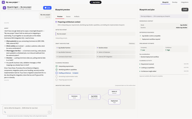Select the Generating implementation tasks circle

point(57,76)
